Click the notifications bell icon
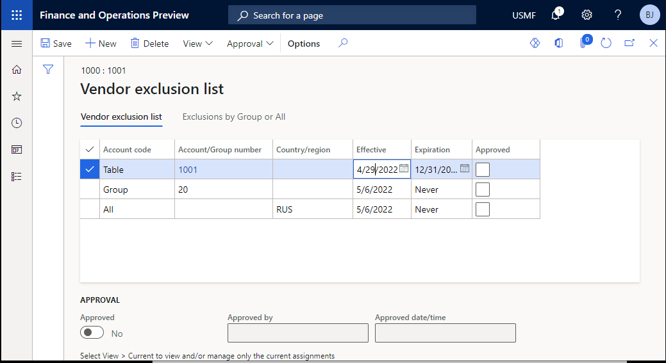Image resolution: width=666 pixels, height=363 pixels. pos(556,15)
